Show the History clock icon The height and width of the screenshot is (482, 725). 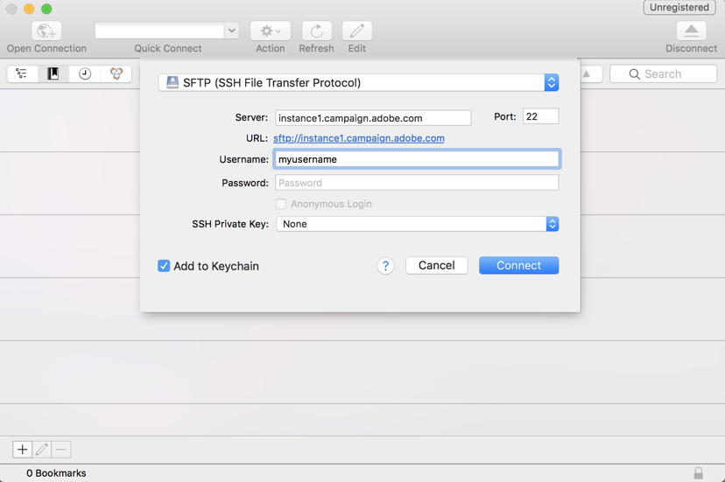point(85,73)
